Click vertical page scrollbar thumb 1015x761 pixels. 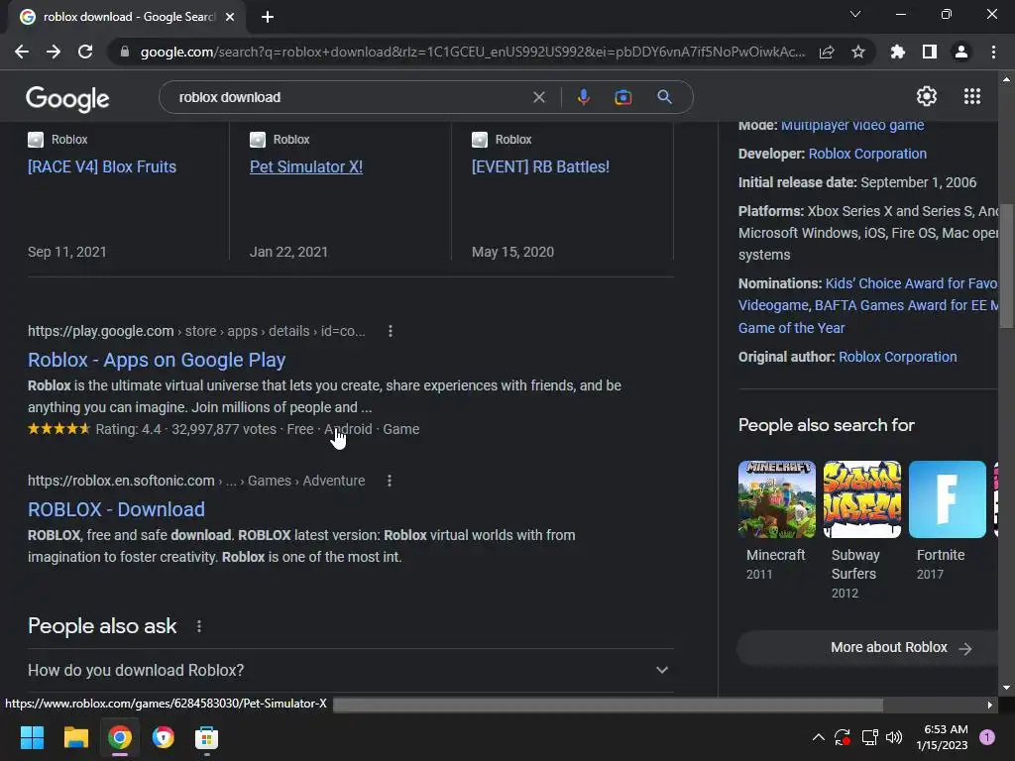tap(1006, 267)
